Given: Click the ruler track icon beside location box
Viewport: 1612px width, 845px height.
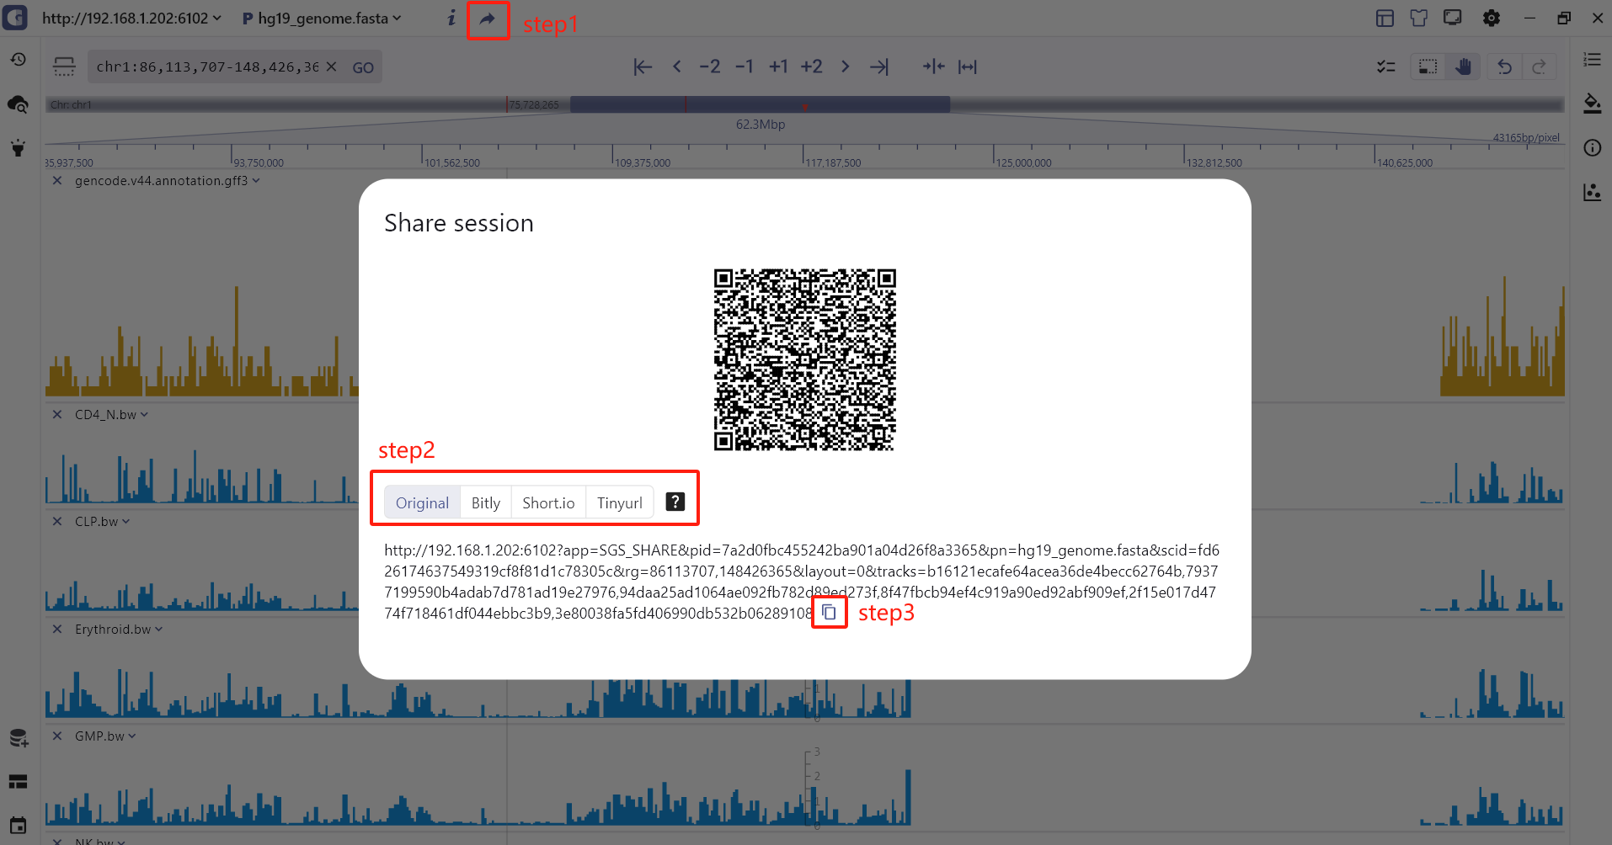Looking at the screenshot, I should point(64,66).
